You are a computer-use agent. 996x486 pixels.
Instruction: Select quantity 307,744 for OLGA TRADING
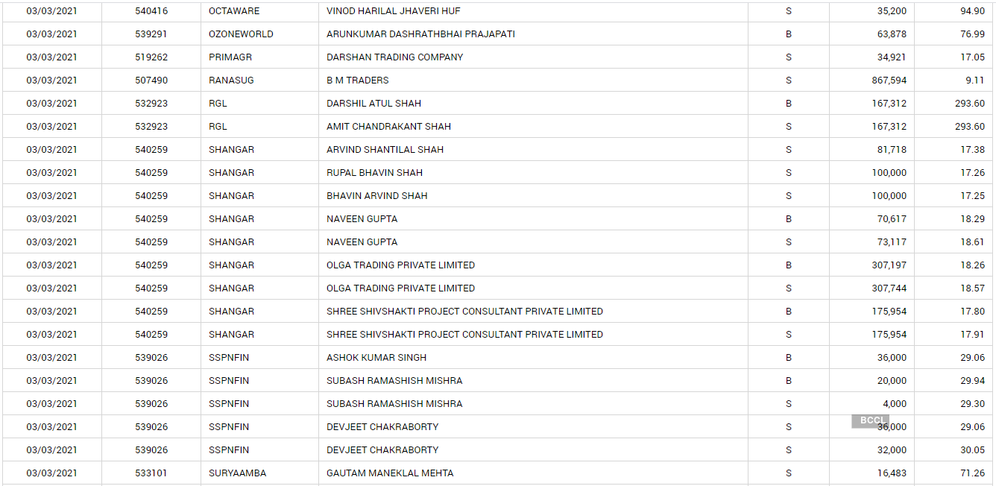coord(889,288)
